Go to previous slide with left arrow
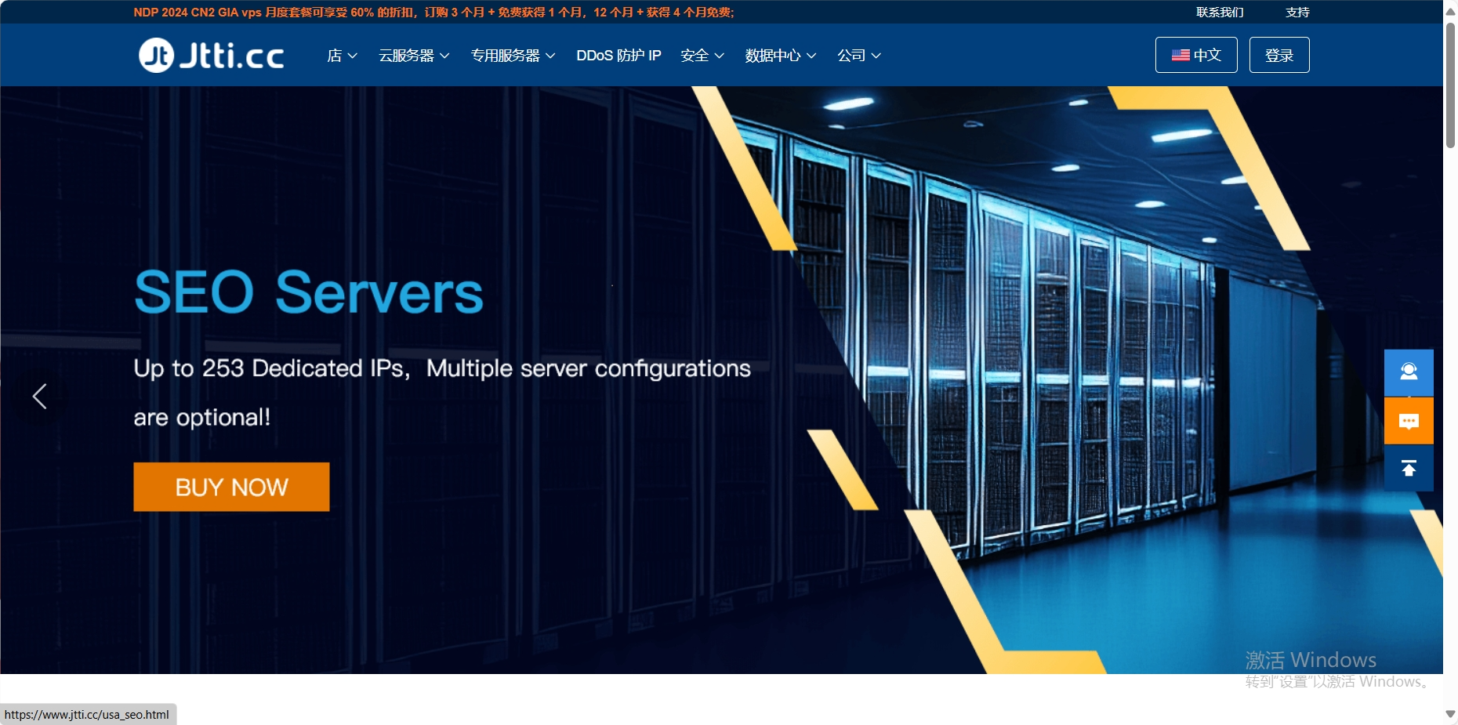 [40, 397]
